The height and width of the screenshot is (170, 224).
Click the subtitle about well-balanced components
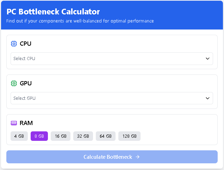[x=80, y=21]
